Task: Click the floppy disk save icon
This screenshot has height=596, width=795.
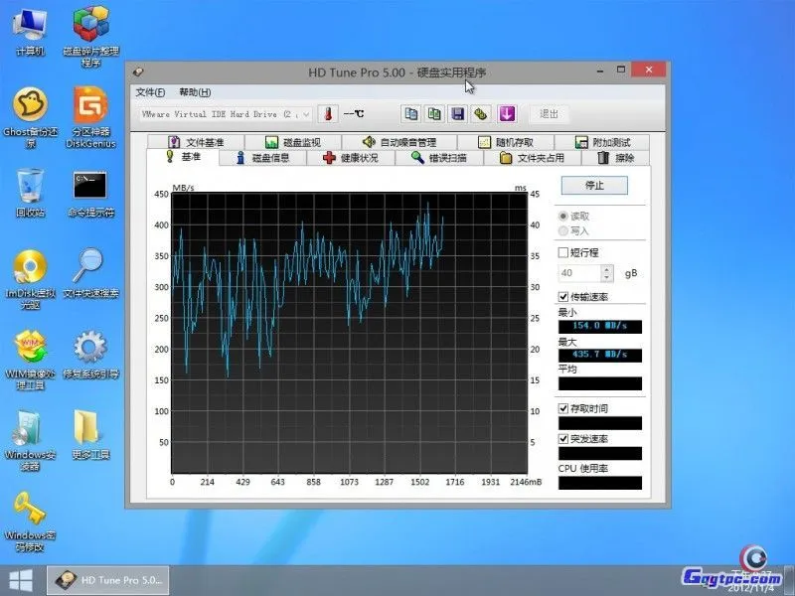Action: tap(458, 114)
